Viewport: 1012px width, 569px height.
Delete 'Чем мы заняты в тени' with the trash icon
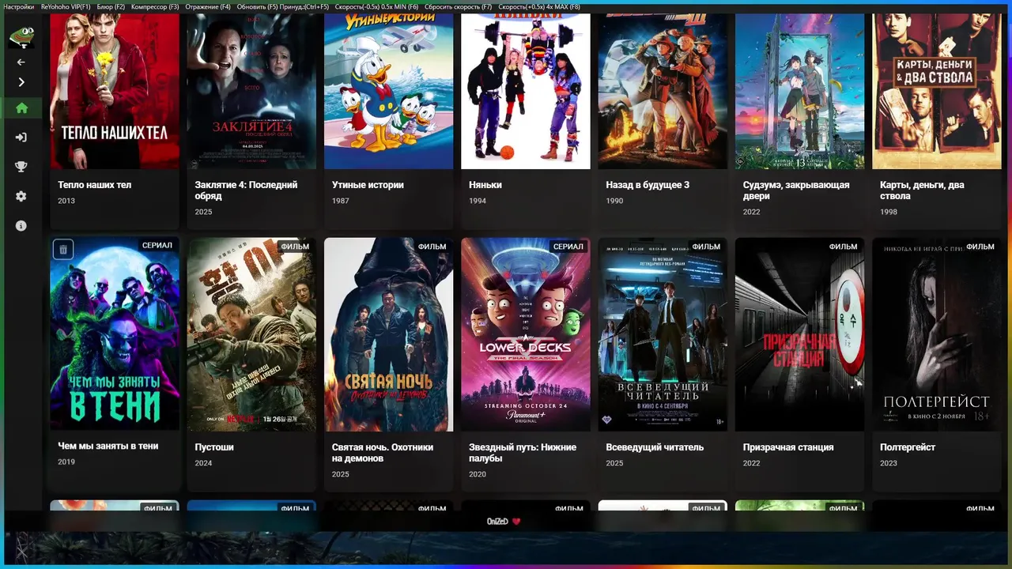click(x=63, y=250)
